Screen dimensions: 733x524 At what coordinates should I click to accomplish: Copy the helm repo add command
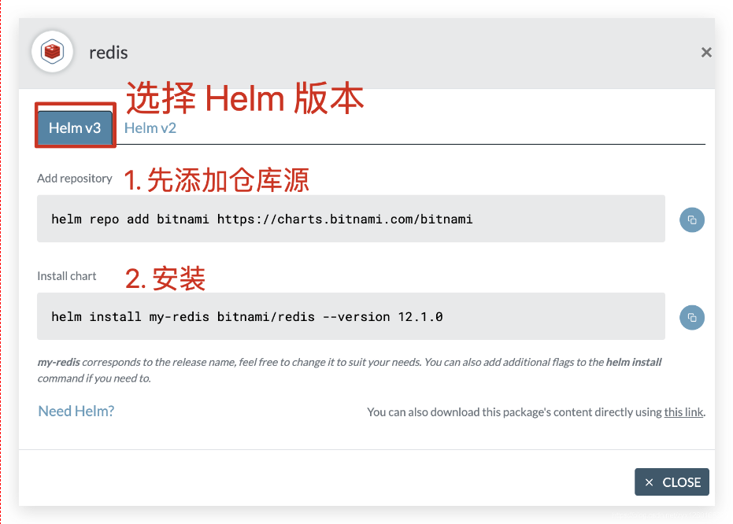[x=692, y=220]
